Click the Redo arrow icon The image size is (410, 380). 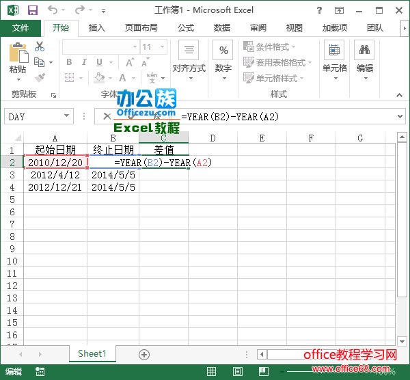click(x=80, y=10)
